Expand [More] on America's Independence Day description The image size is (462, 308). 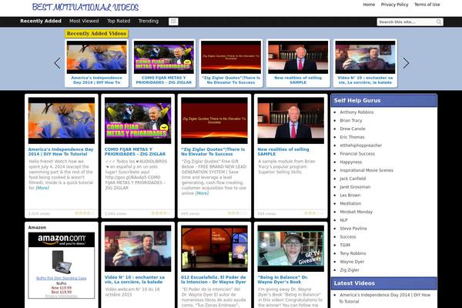42,188
